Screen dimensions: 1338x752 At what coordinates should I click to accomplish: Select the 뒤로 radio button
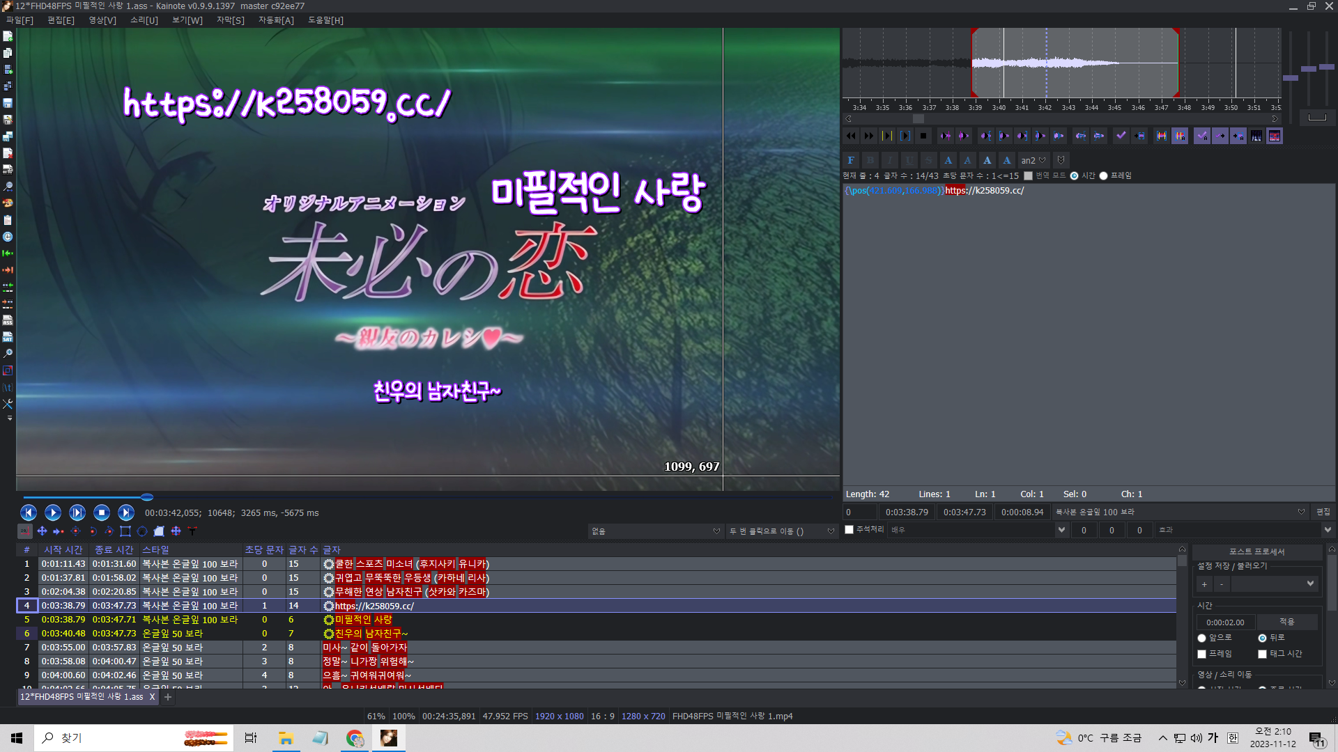pos(1262,638)
